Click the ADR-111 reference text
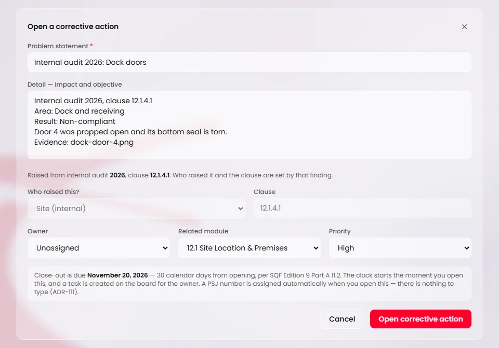 tap(63, 292)
